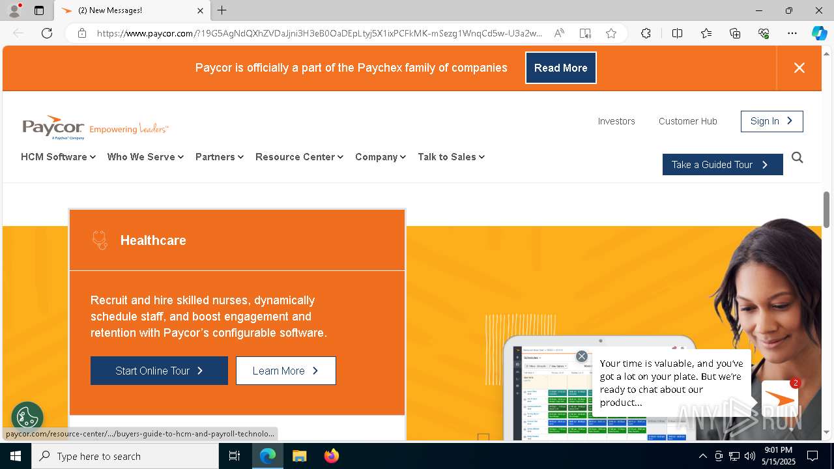The width and height of the screenshot is (834, 469).
Task: Expand the Who We Serve menu
Action: coord(145,157)
